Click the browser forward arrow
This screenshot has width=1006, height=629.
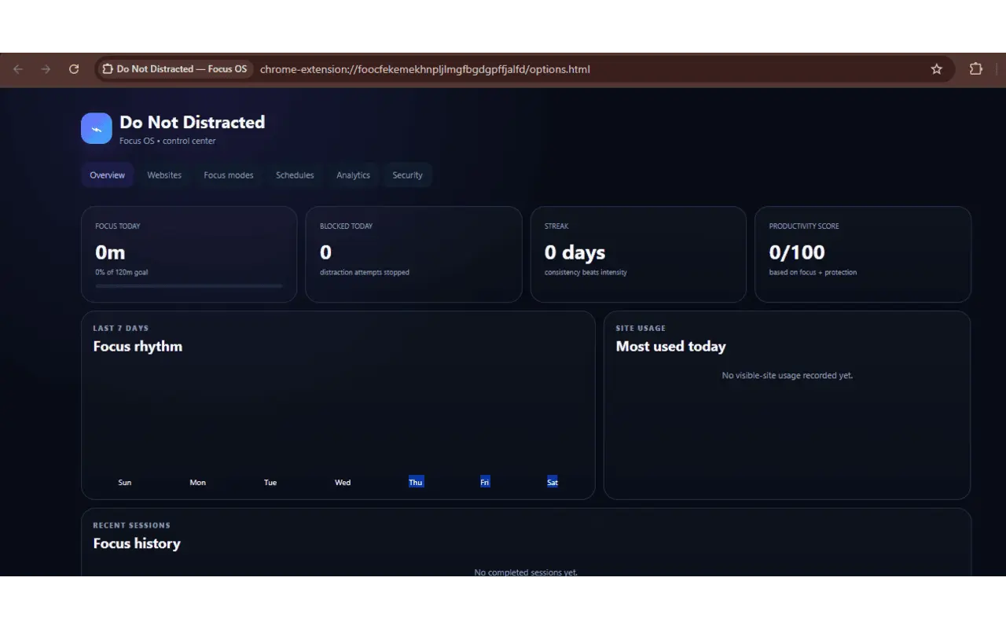[x=46, y=69]
